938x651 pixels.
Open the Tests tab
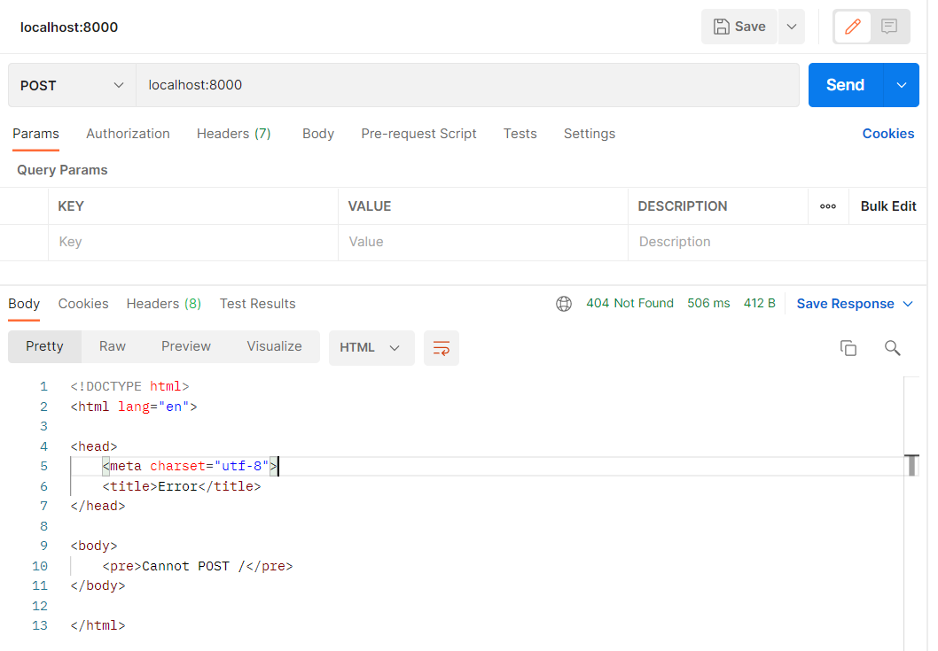[520, 134]
